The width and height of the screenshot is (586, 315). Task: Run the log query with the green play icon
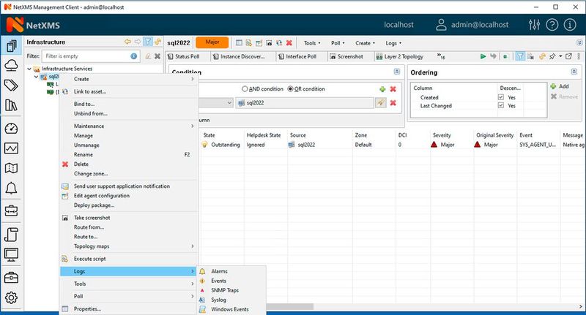pyautogui.click(x=483, y=56)
